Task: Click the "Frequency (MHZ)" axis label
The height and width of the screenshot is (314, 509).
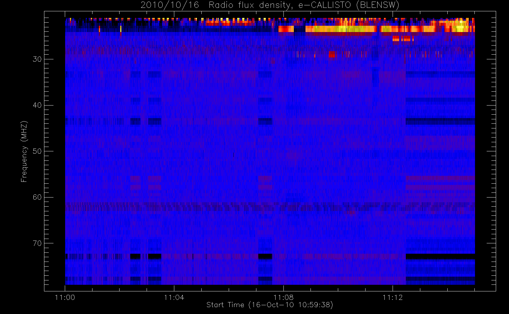Action: (x=24, y=151)
